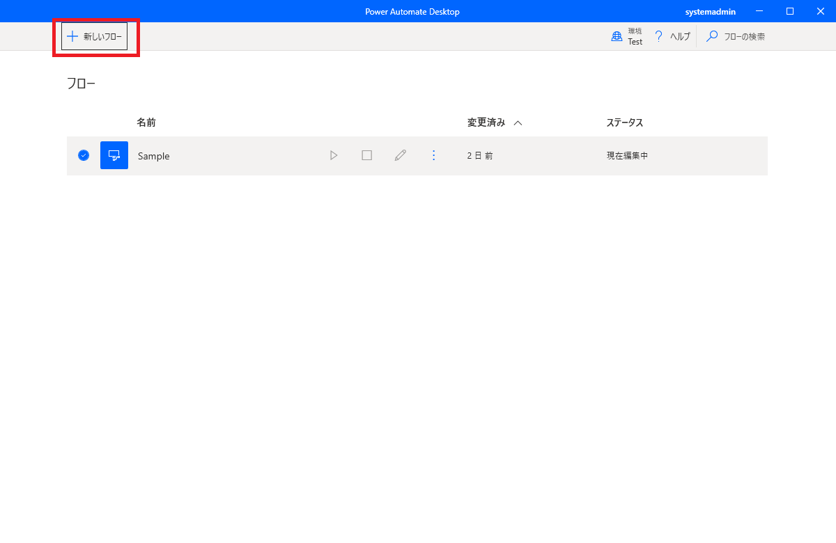This screenshot has width=836, height=543.
Task: Maximize the Power Automate Desktop window
Action: (x=790, y=11)
